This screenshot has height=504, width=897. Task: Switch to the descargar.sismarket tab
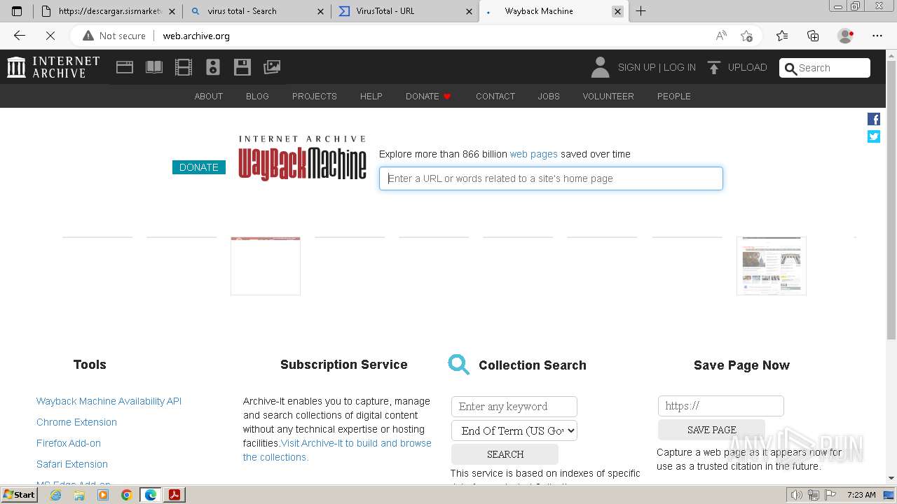click(109, 11)
